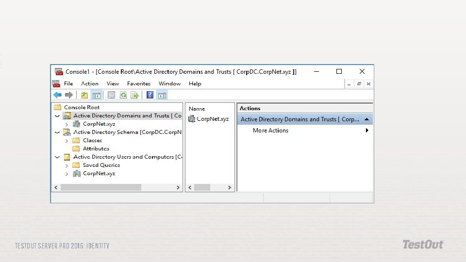The image size is (466, 262).
Task: Click the Console1 toolbox icon in title bar
Action: (59, 72)
